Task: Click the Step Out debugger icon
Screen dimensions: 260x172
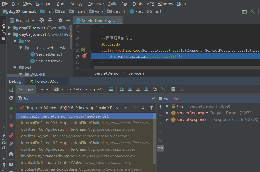Action: tap(146, 89)
